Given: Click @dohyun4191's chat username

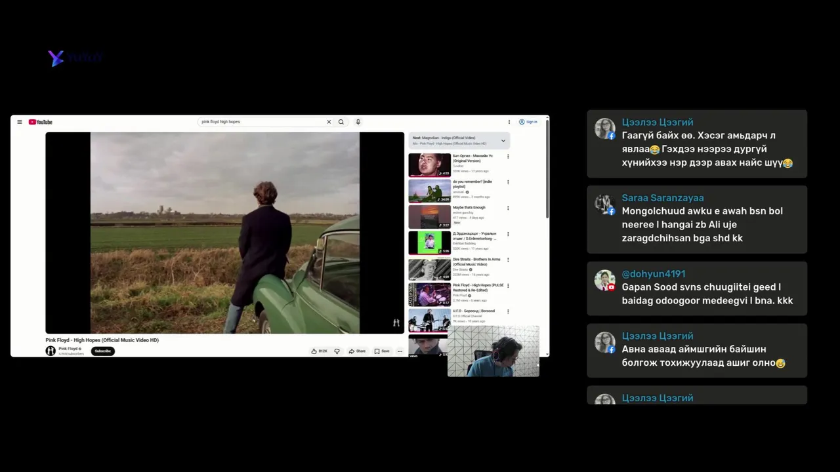Looking at the screenshot, I should coord(654,274).
